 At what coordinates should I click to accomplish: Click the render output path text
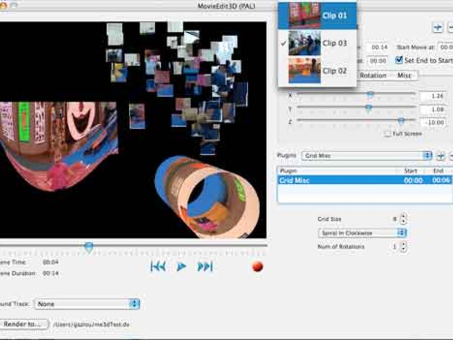tap(91, 324)
